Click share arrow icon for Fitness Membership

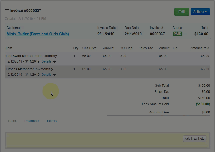(x=54, y=75)
